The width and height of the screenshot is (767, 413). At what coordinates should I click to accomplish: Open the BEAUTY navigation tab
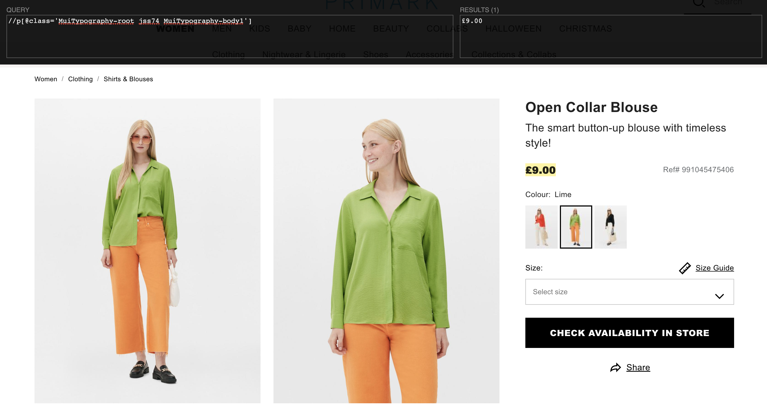click(x=391, y=29)
